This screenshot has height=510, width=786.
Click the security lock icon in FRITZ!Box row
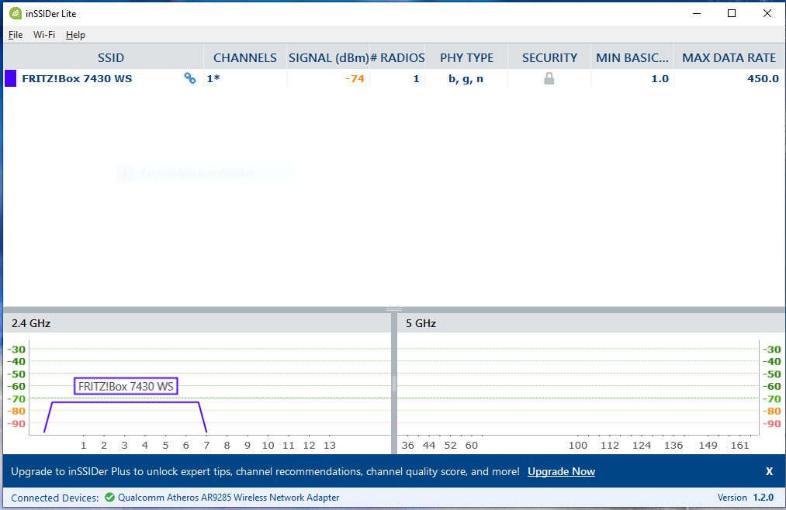click(549, 78)
